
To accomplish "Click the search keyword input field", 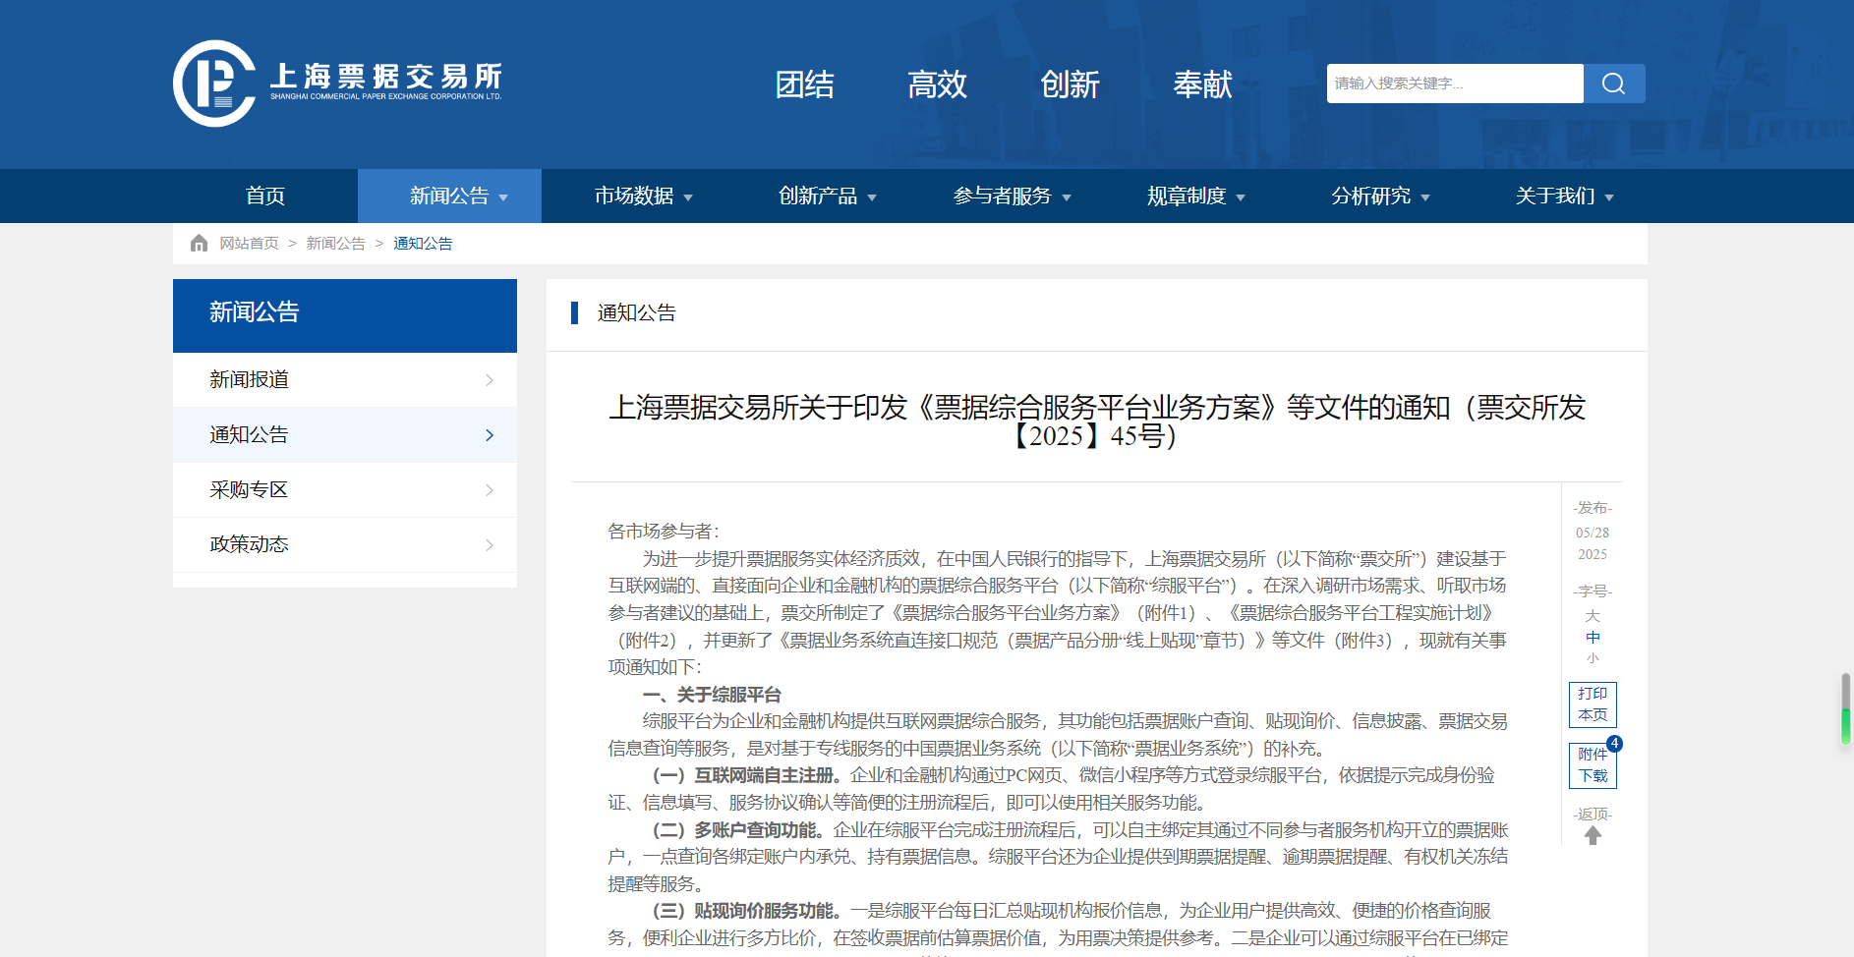I will [x=1454, y=84].
